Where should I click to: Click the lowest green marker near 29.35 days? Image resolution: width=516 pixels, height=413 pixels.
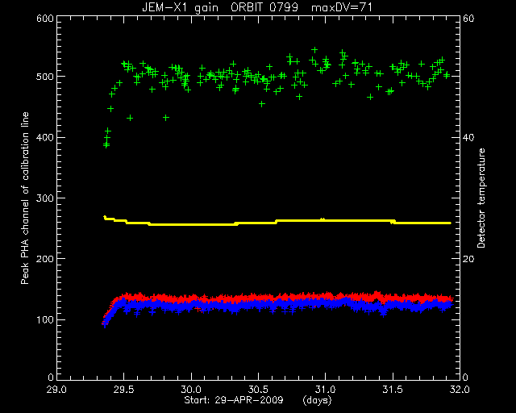[106, 145]
